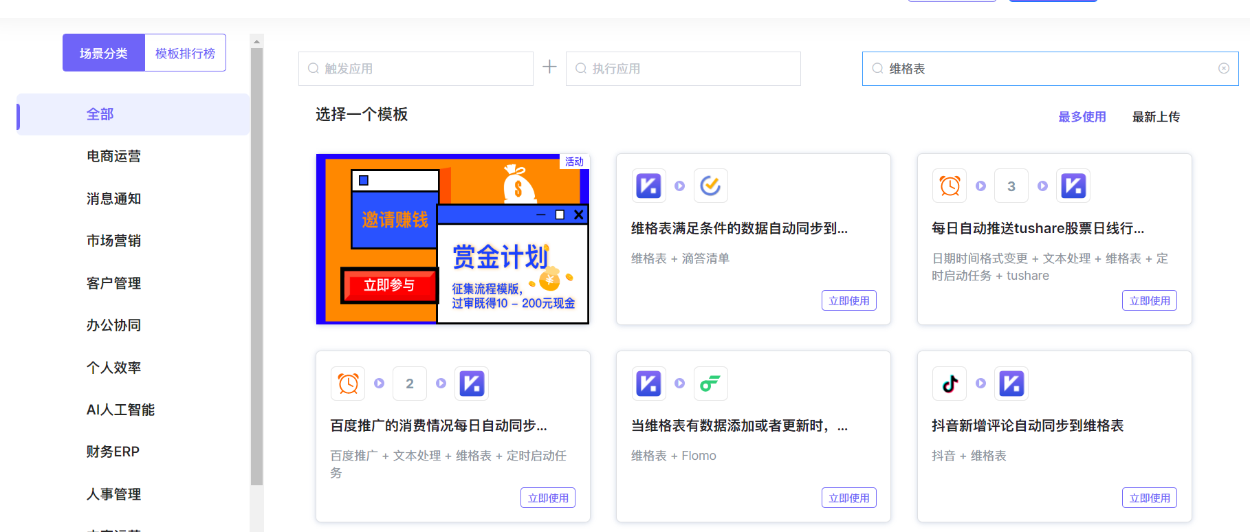1250x532 pixels.
Task: Click the alarm clock icon in Baidu template
Action: click(x=348, y=384)
